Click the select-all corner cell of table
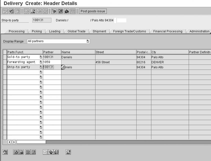This screenshot has width=211, height=161. (x=5, y=52)
